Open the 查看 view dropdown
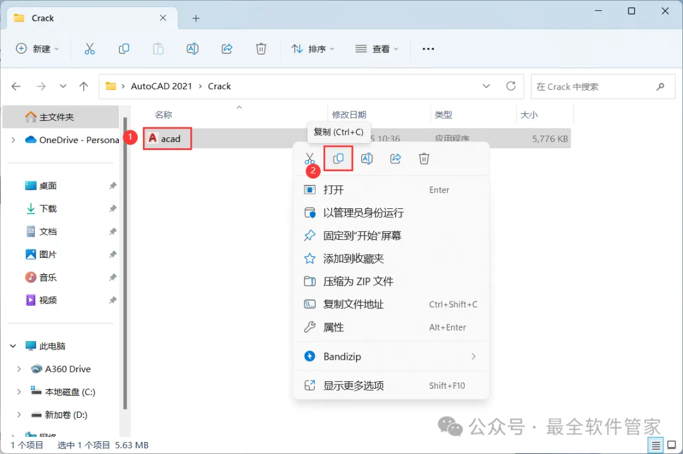 pyautogui.click(x=377, y=49)
